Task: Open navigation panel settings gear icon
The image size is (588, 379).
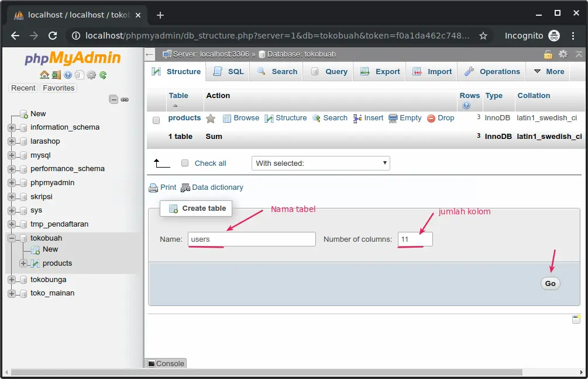Action: (91, 75)
